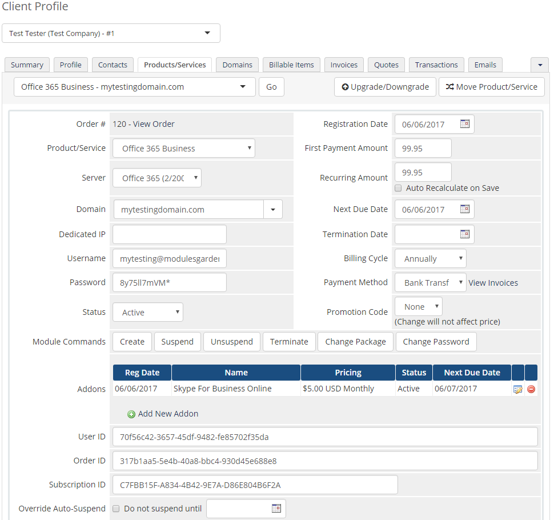Click the Add New Addon link
This screenshot has width=554, height=520.
click(168, 414)
